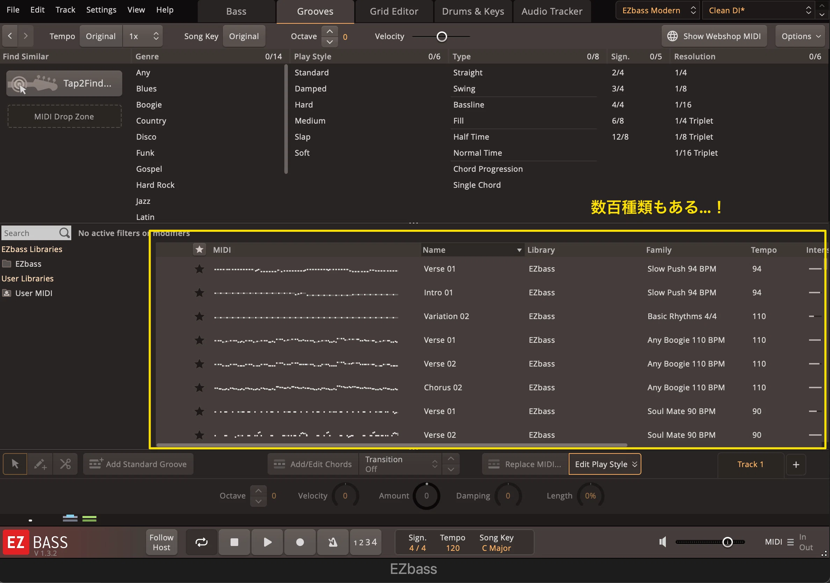This screenshot has width=830, height=583.
Task: Toggle the loop button
Action: coord(201,542)
